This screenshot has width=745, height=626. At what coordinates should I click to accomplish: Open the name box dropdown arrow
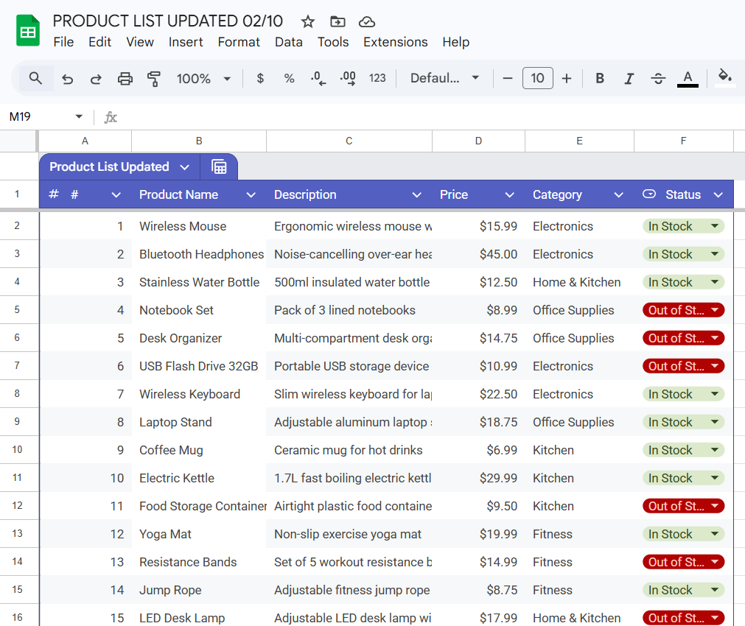pyautogui.click(x=79, y=116)
